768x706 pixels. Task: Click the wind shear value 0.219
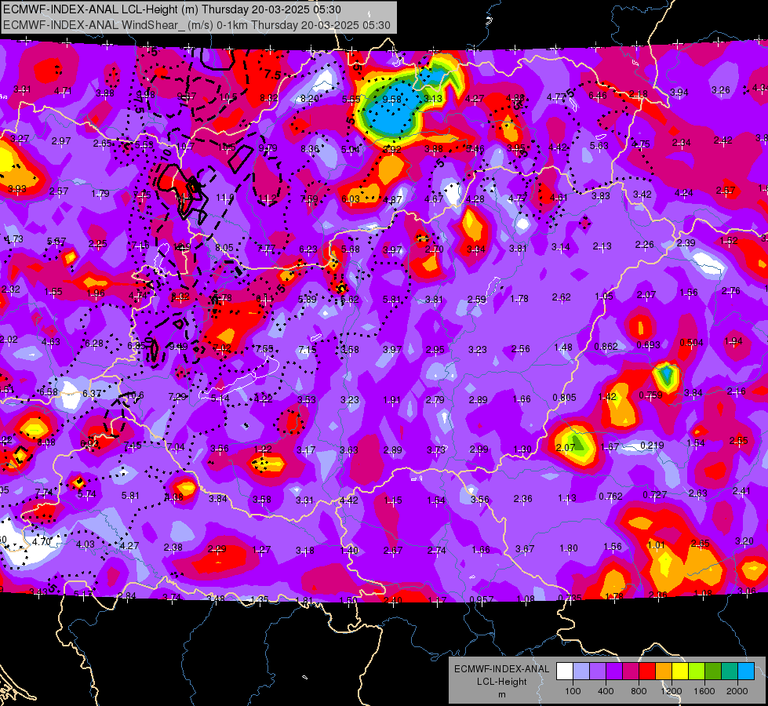[652, 446]
